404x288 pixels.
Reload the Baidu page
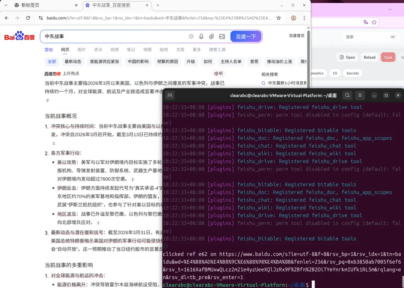28,18
